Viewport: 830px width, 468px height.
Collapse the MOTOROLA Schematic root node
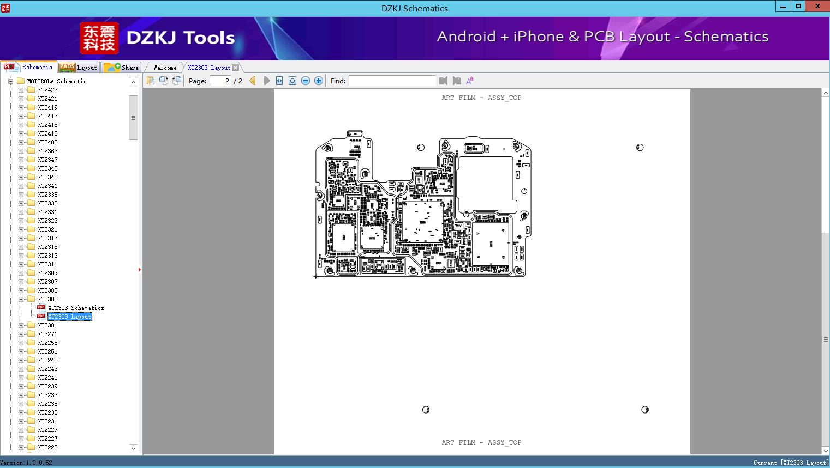pyautogui.click(x=10, y=81)
